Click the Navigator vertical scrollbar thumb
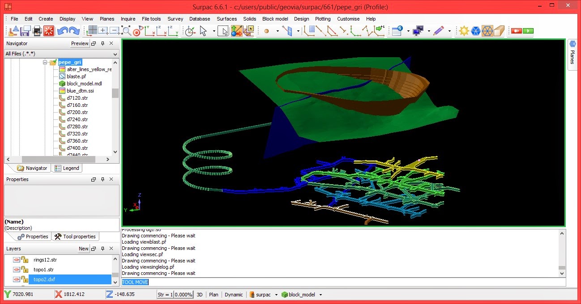This screenshot has height=304, width=581. tap(115, 93)
